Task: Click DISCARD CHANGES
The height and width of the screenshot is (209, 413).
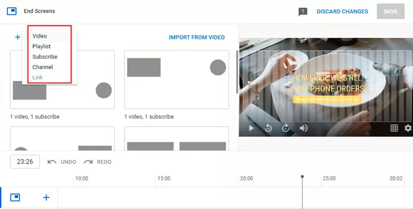Action: pyautogui.click(x=343, y=12)
